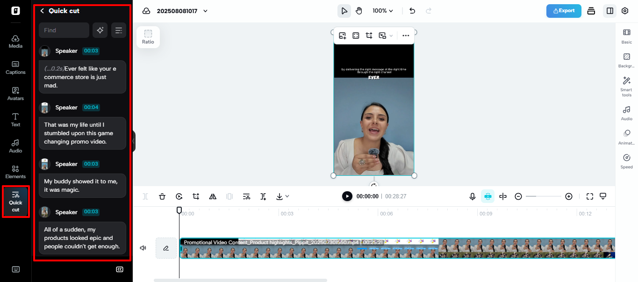Open the Speed panel on the right
The height and width of the screenshot is (282, 638).
point(626,160)
